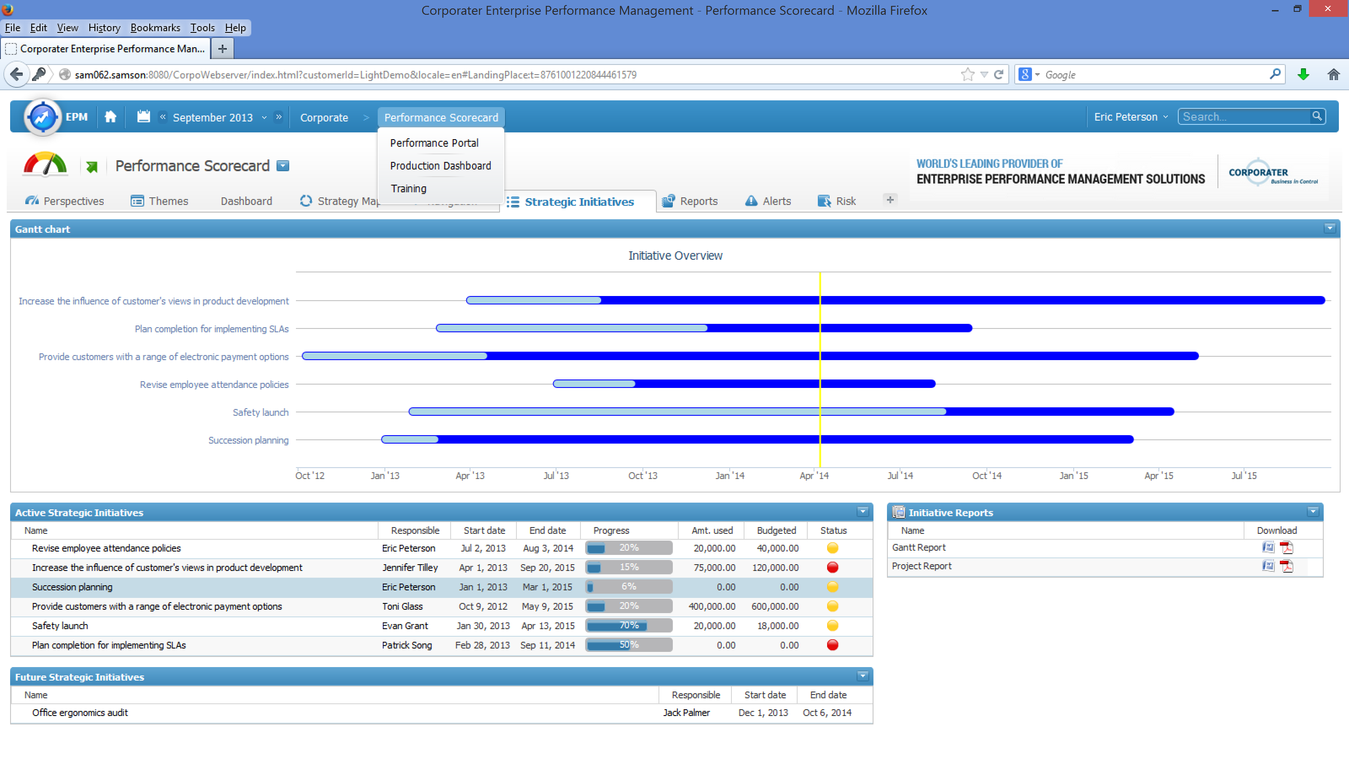The height and width of the screenshot is (759, 1349).
Task: Click the Safety launch 70% progress bar
Action: pos(629,625)
